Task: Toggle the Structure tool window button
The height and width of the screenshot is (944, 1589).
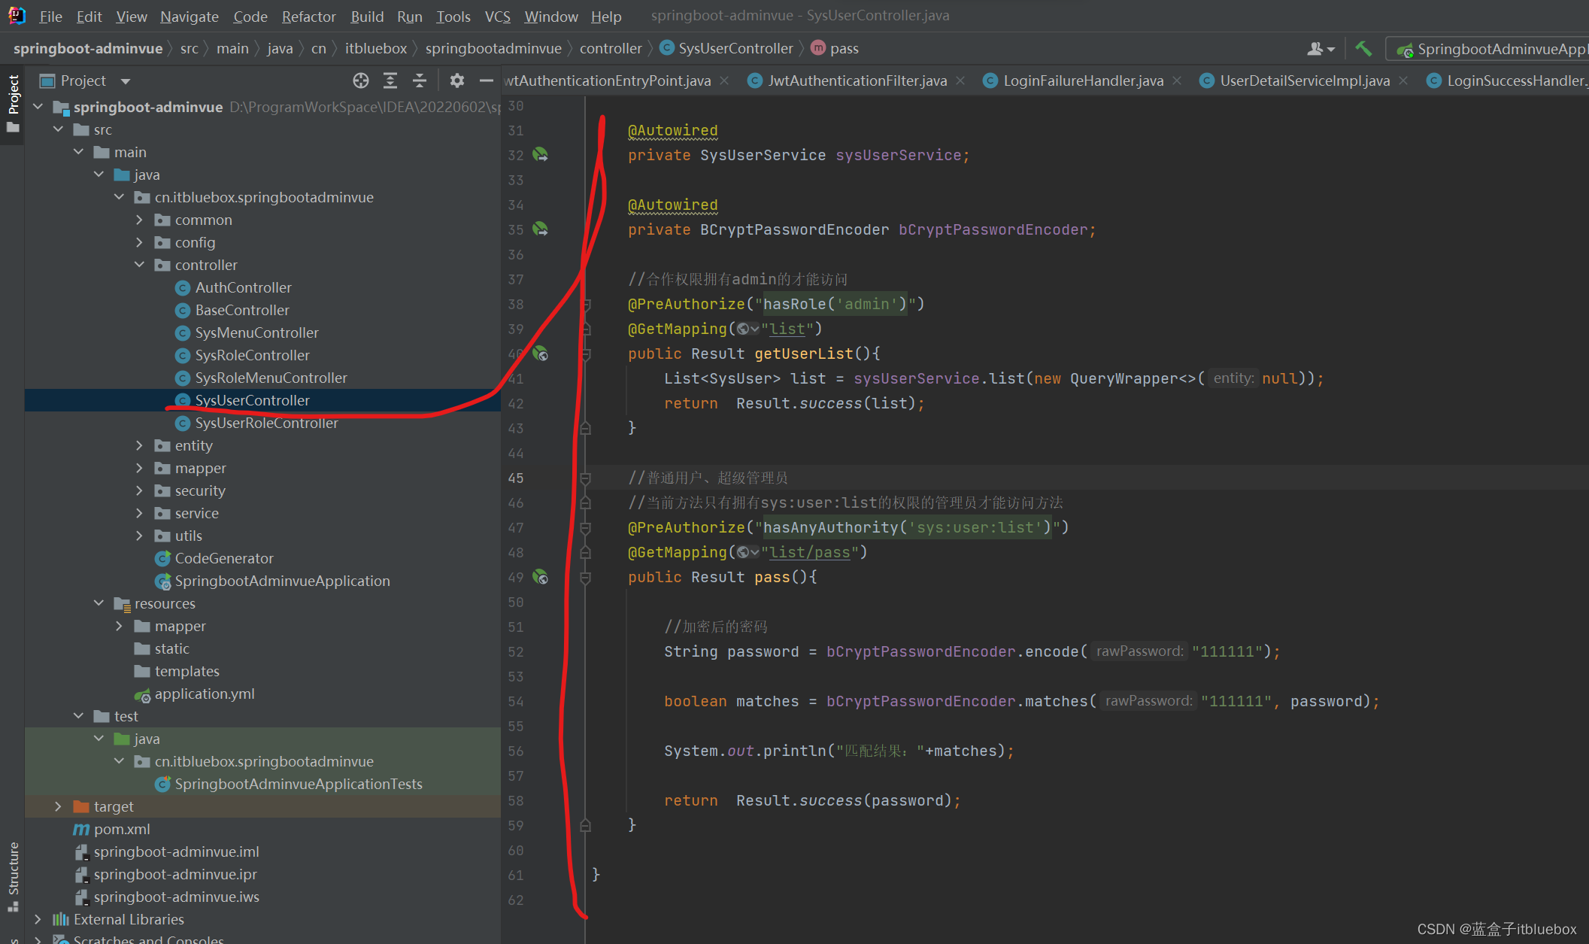Action: 13,873
